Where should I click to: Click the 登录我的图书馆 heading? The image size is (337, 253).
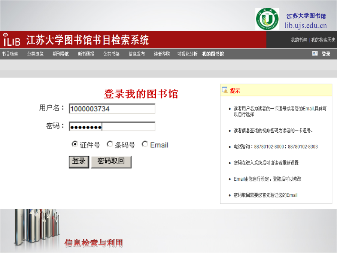[141, 94]
